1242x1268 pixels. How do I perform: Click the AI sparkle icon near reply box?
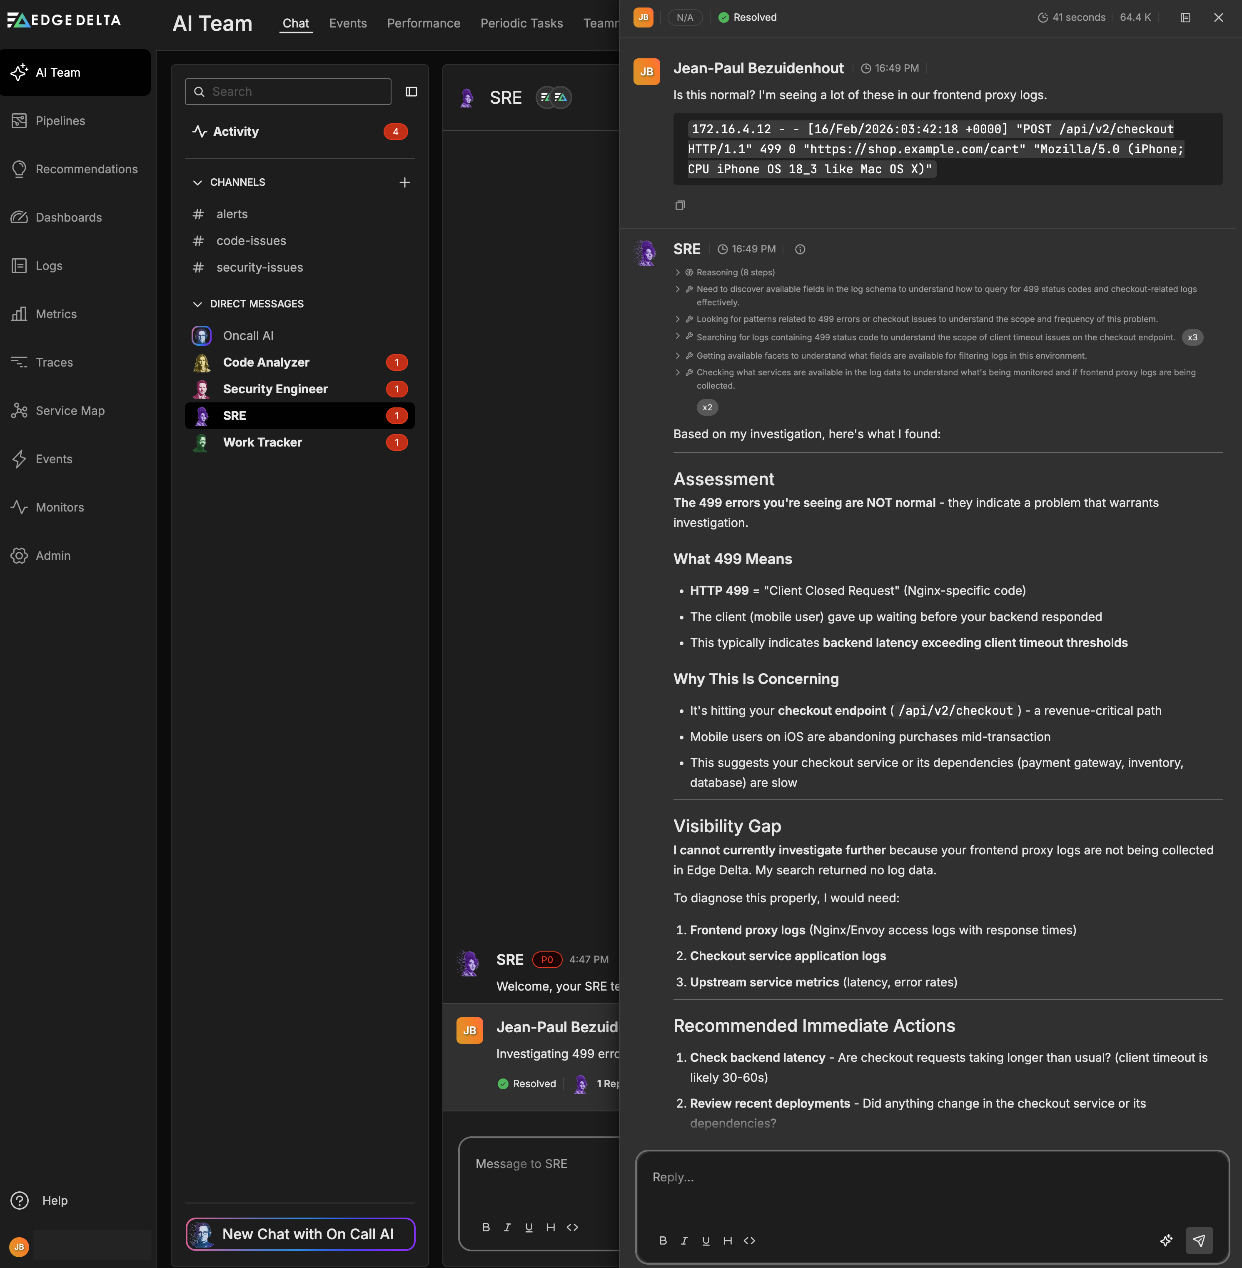1167,1241
